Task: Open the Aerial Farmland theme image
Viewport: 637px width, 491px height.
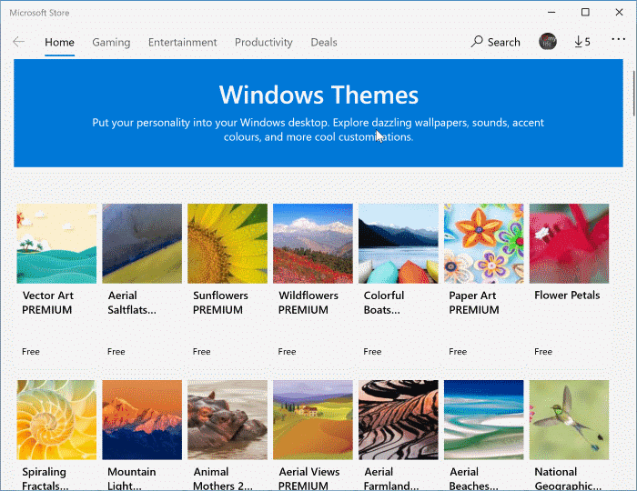Action: (x=399, y=419)
